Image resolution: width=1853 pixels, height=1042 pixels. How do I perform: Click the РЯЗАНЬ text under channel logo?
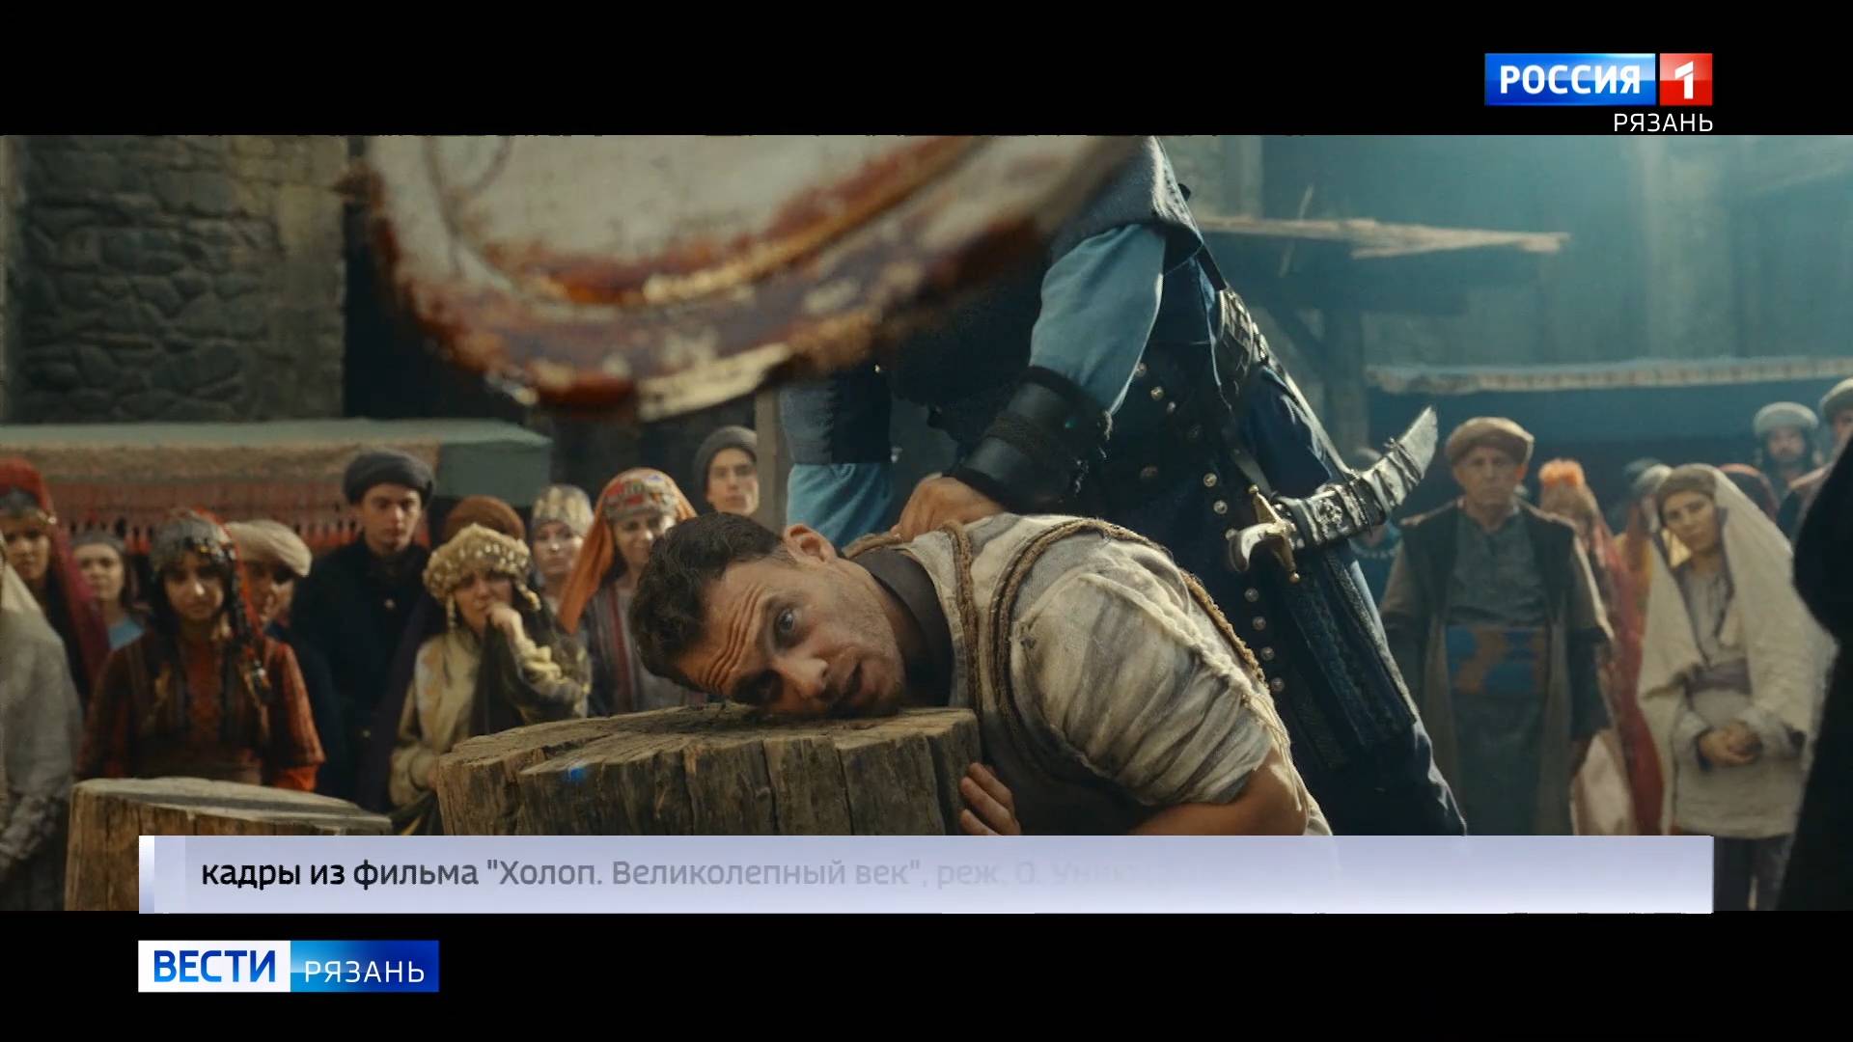(1663, 123)
